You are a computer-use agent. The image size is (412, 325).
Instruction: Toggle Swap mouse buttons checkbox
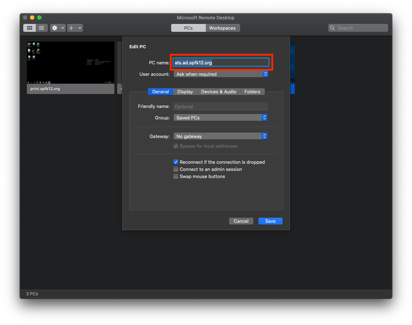tap(176, 176)
